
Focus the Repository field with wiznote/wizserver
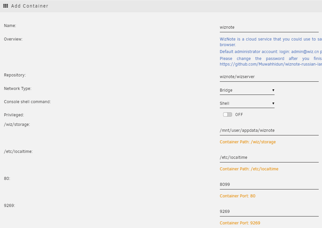pyautogui.click(x=269, y=77)
